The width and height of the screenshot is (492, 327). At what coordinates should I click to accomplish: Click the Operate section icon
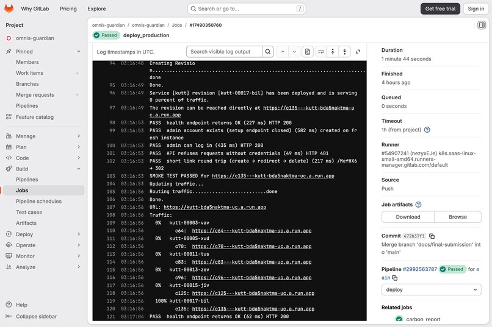[x=9, y=245]
